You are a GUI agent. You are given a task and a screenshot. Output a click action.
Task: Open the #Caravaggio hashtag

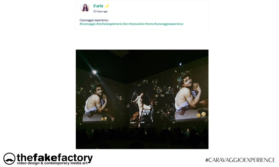[88, 24]
